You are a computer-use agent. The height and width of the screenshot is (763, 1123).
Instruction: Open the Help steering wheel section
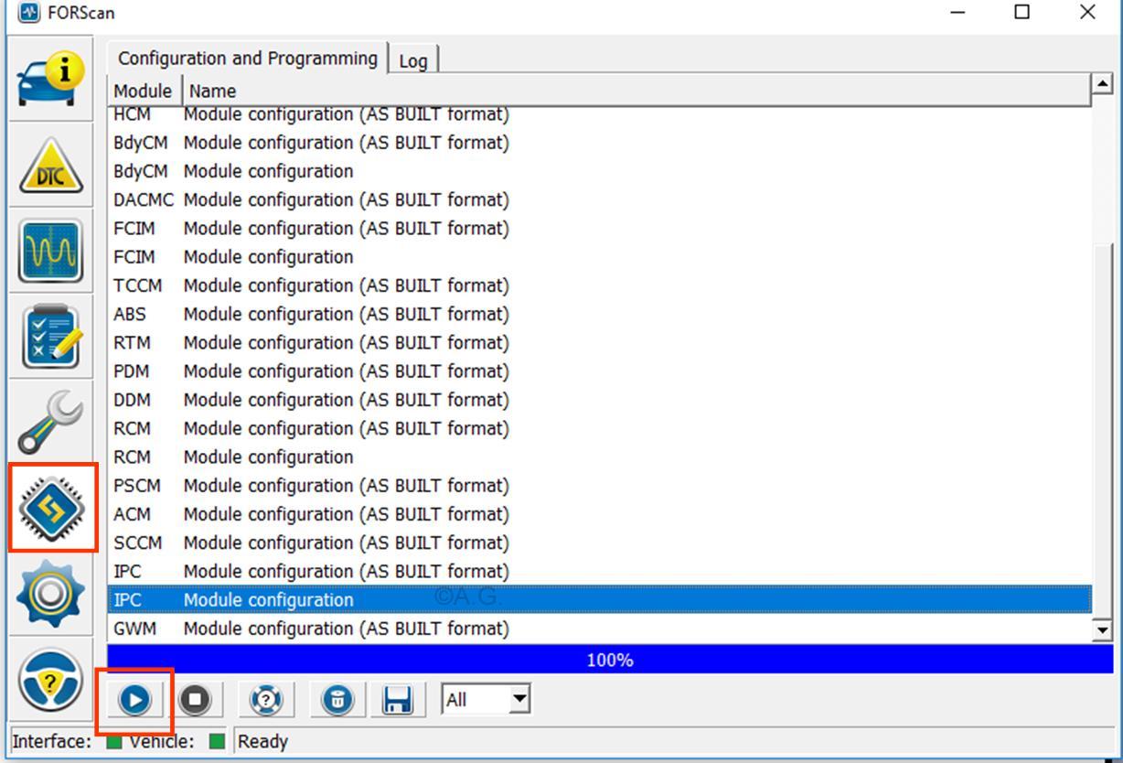point(50,681)
